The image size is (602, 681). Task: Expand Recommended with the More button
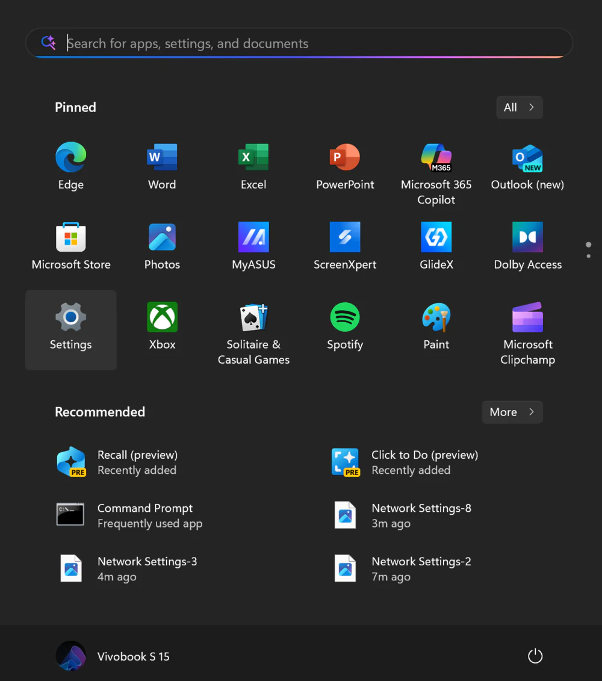click(x=512, y=412)
